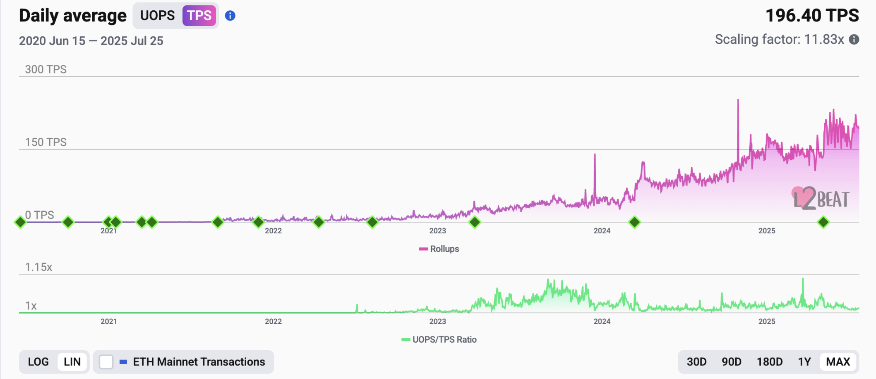Click the milestone diamond below 2024
The height and width of the screenshot is (379, 876).
[634, 222]
